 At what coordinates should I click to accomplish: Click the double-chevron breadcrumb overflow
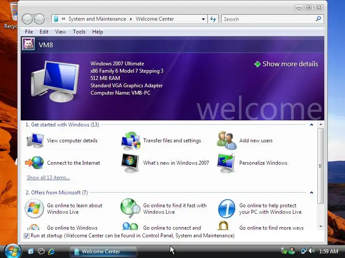[63, 19]
